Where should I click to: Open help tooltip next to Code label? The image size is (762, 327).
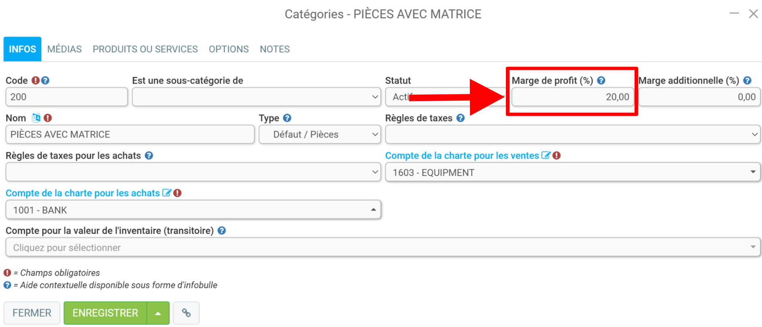point(45,80)
